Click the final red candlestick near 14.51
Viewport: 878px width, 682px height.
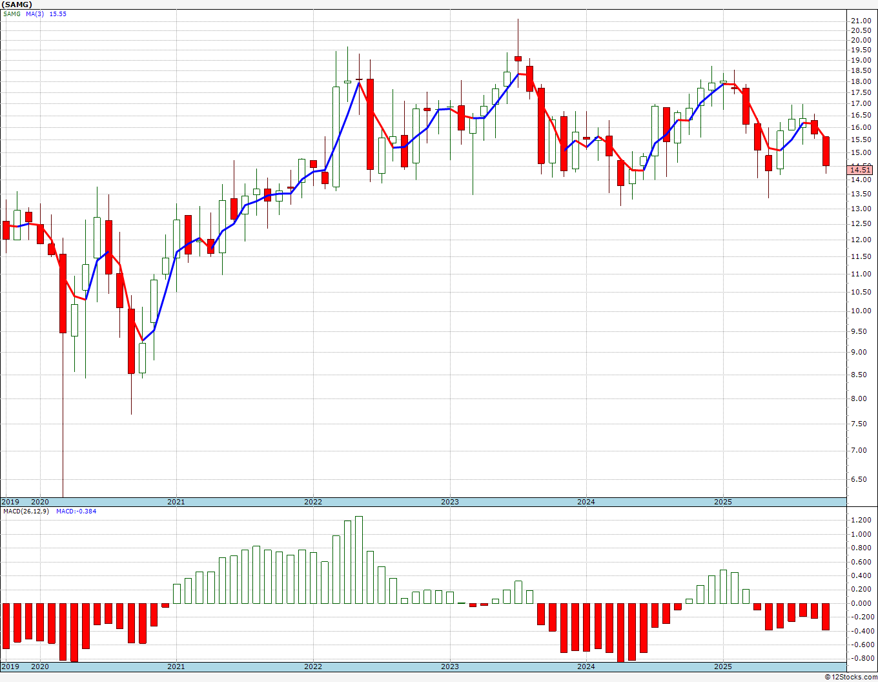(826, 151)
